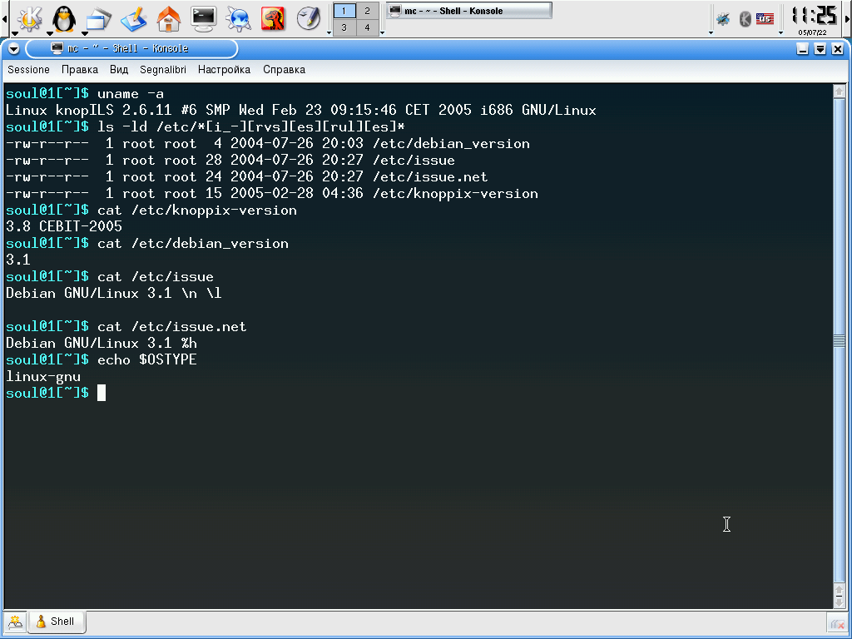Open the window menu on the Konsole title bar
Image resolution: width=852 pixels, height=639 pixels.
[13, 49]
